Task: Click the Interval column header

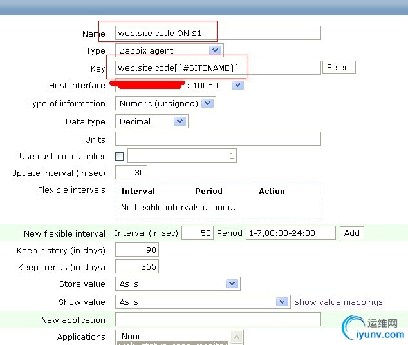Action: [138, 191]
